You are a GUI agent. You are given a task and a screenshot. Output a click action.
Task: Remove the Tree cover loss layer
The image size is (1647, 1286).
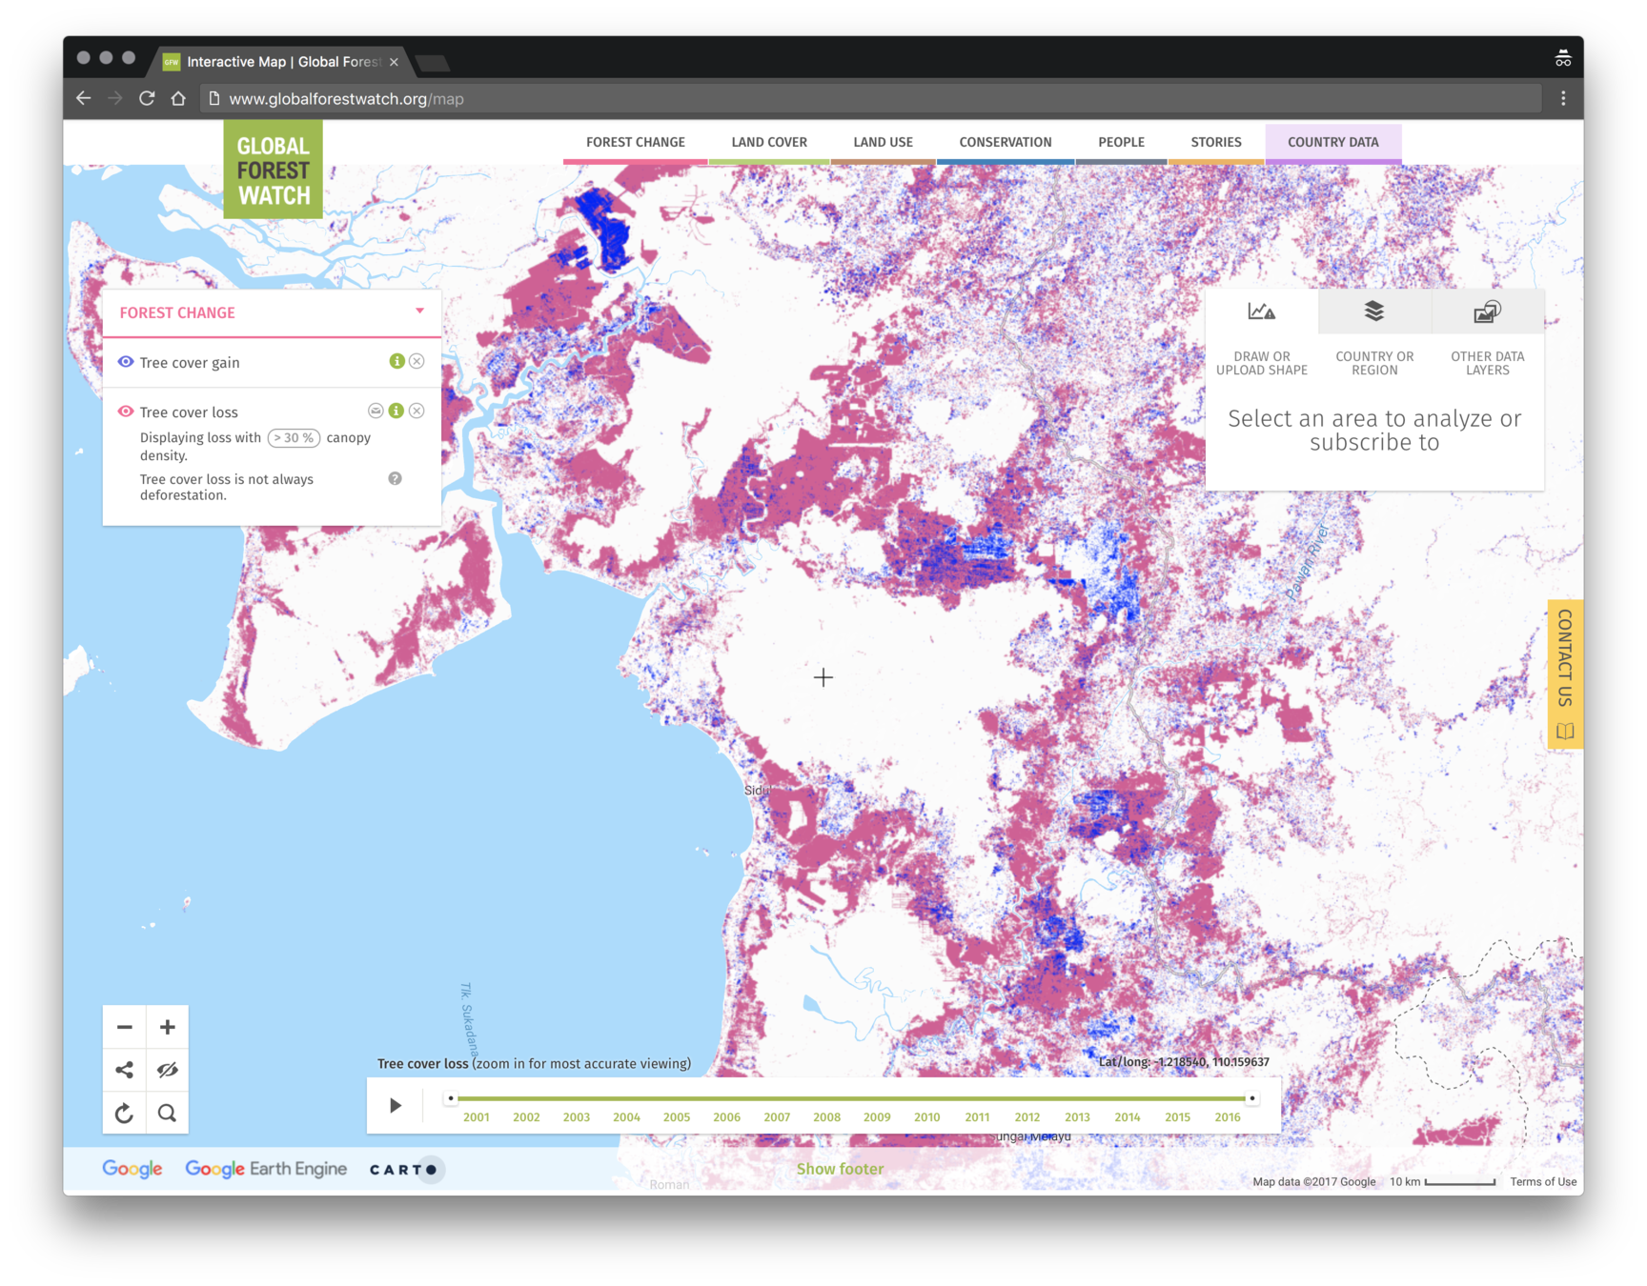417,411
